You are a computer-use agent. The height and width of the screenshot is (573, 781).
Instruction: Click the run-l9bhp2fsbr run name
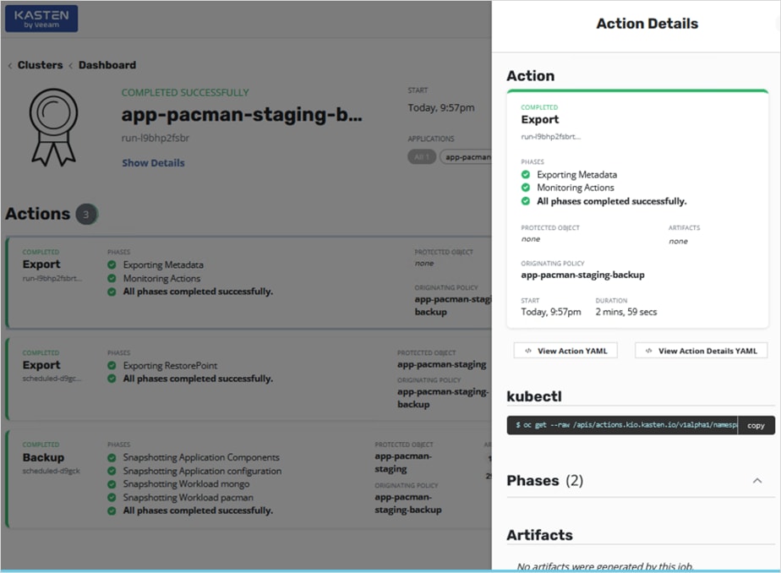[x=156, y=138]
